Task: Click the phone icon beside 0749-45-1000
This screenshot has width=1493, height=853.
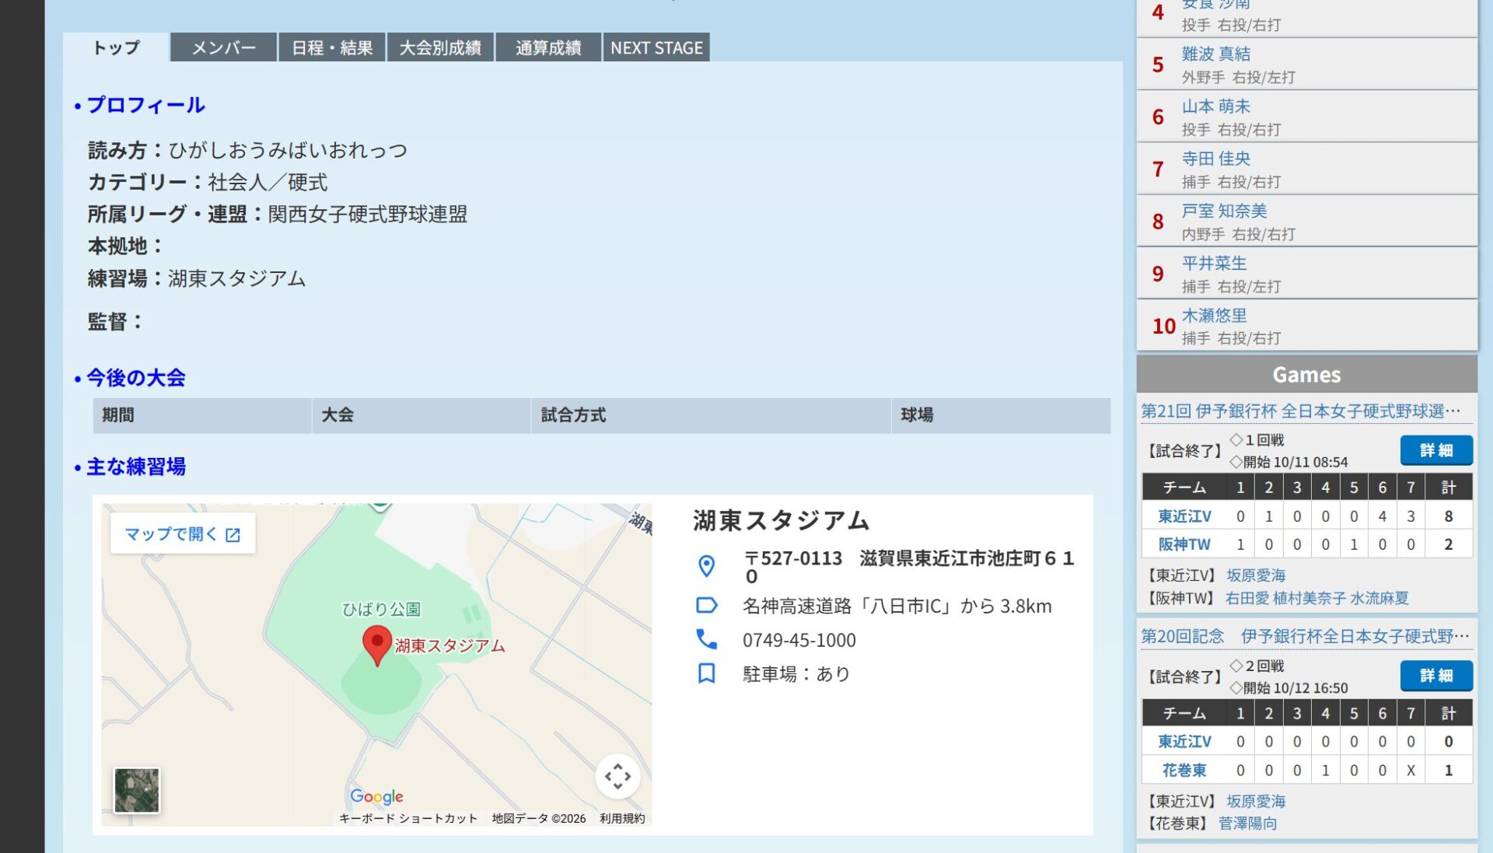Action: [x=706, y=639]
